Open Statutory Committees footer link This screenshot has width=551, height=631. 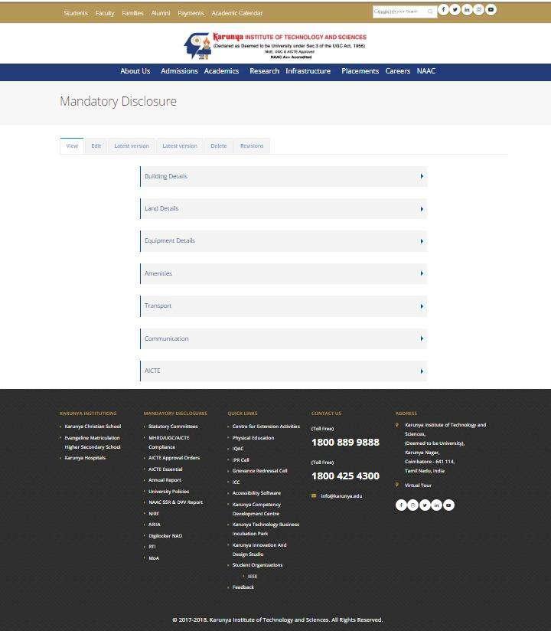coord(173,427)
